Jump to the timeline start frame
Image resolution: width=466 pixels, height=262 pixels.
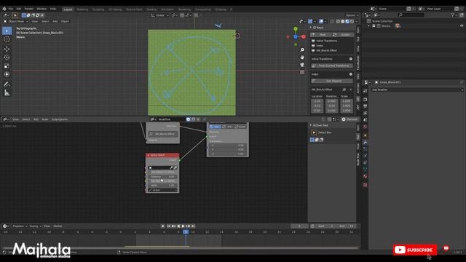(168, 226)
